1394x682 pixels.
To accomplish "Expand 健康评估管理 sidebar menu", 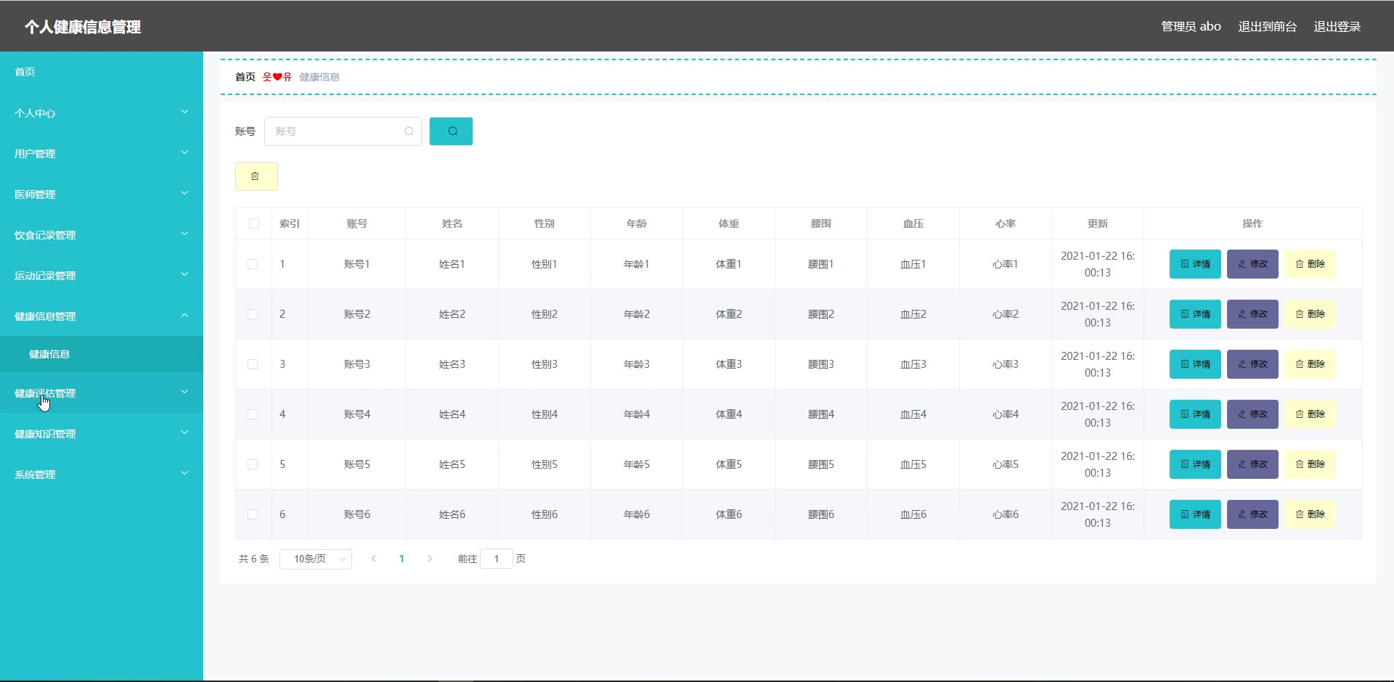I will [102, 393].
